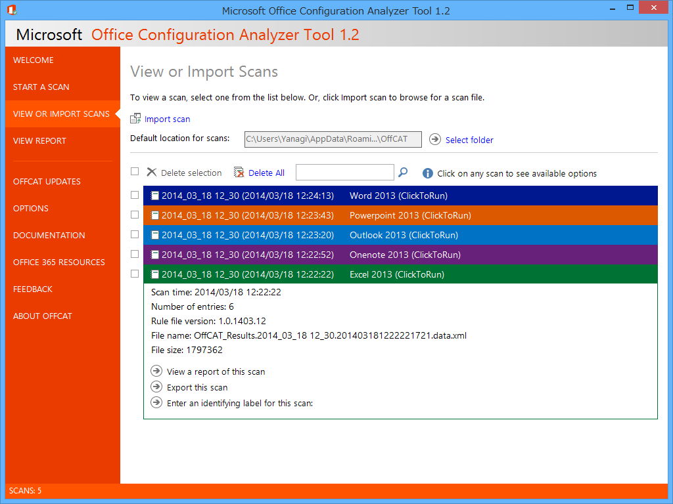
Task: Click the 'File size: 1797362' text
Action: [x=187, y=350]
